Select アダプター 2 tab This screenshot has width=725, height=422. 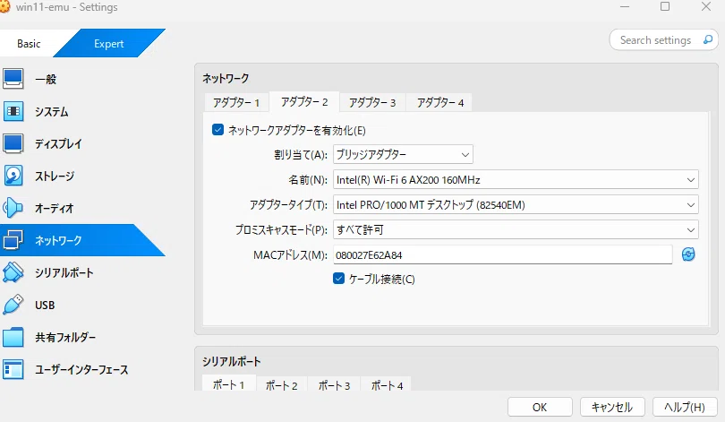pyautogui.click(x=304, y=102)
